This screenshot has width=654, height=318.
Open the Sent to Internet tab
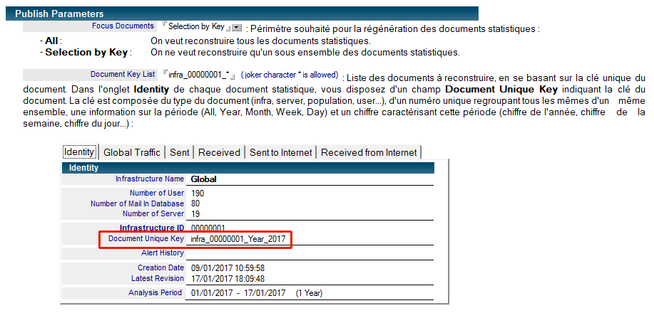click(x=281, y=153)
